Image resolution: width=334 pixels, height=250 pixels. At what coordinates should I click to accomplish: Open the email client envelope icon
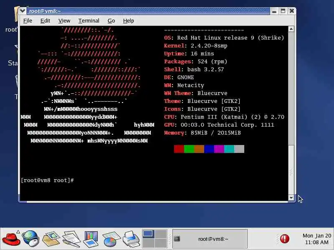51,239
